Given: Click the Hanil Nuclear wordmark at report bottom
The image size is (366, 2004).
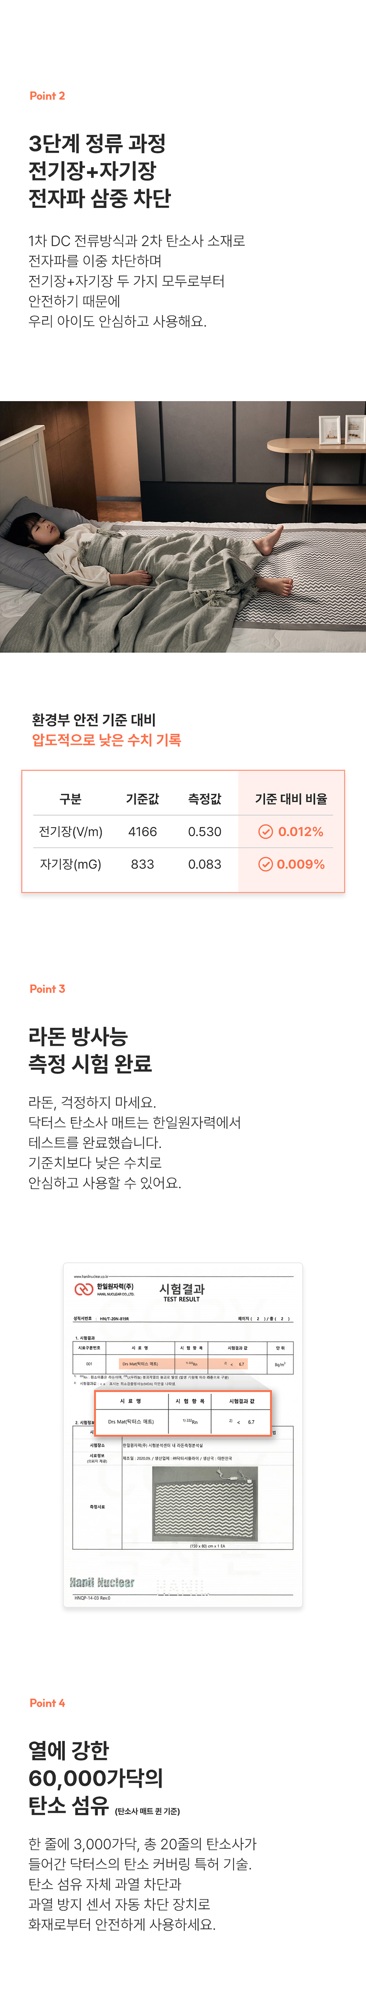Looking at the screenshot, I should point(102,1582).
